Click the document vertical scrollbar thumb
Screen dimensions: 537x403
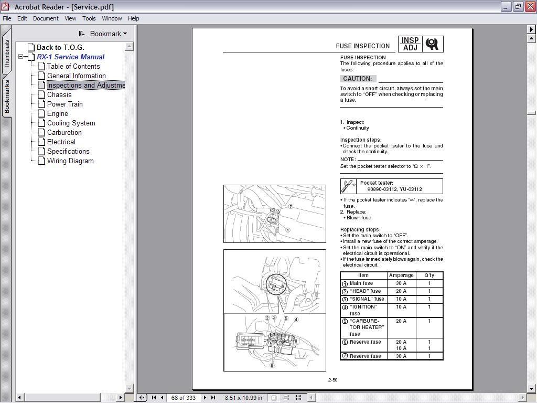tap(531, 112)
